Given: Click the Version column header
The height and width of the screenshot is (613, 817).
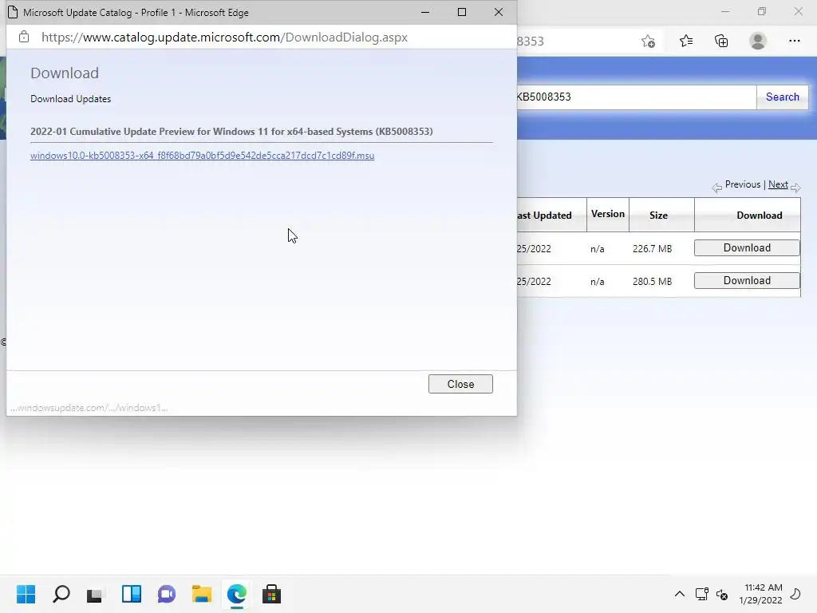Looking at the screenshot, I should click(607, 214).
